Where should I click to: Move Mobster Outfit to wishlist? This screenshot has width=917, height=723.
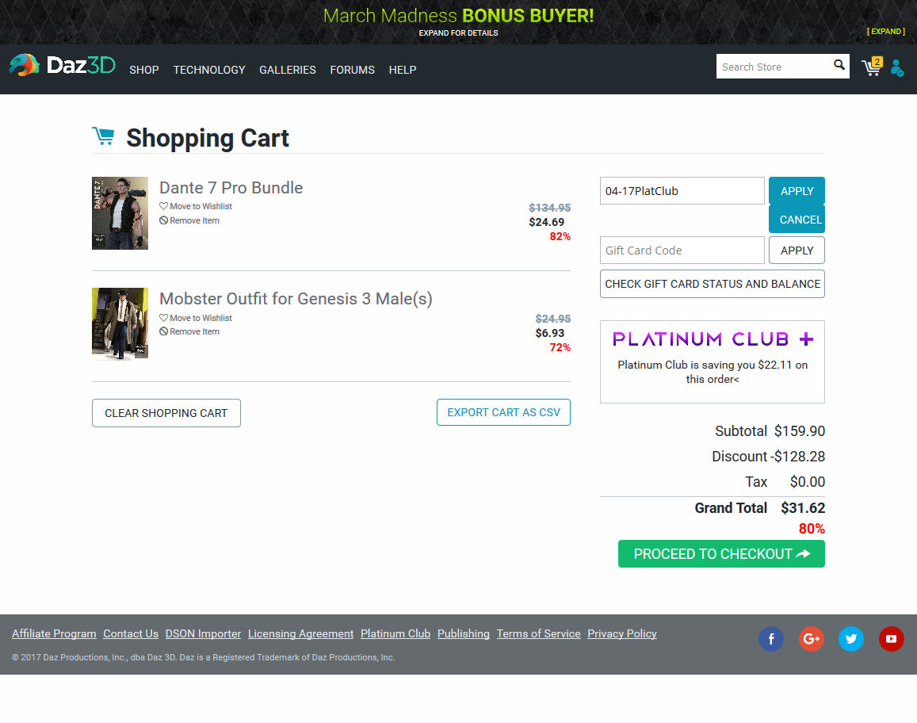[196, 318]
